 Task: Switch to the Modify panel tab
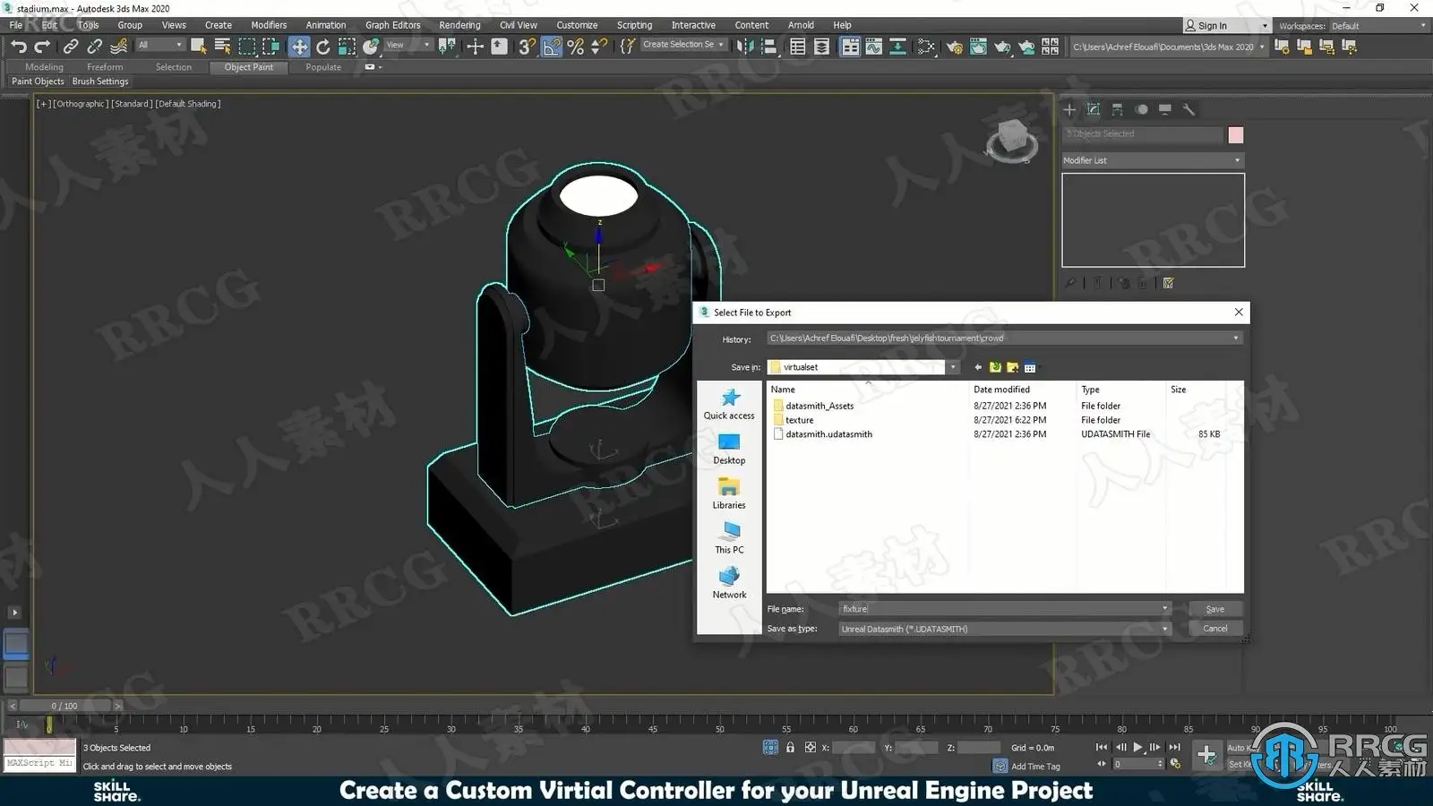pos(1094,109)
